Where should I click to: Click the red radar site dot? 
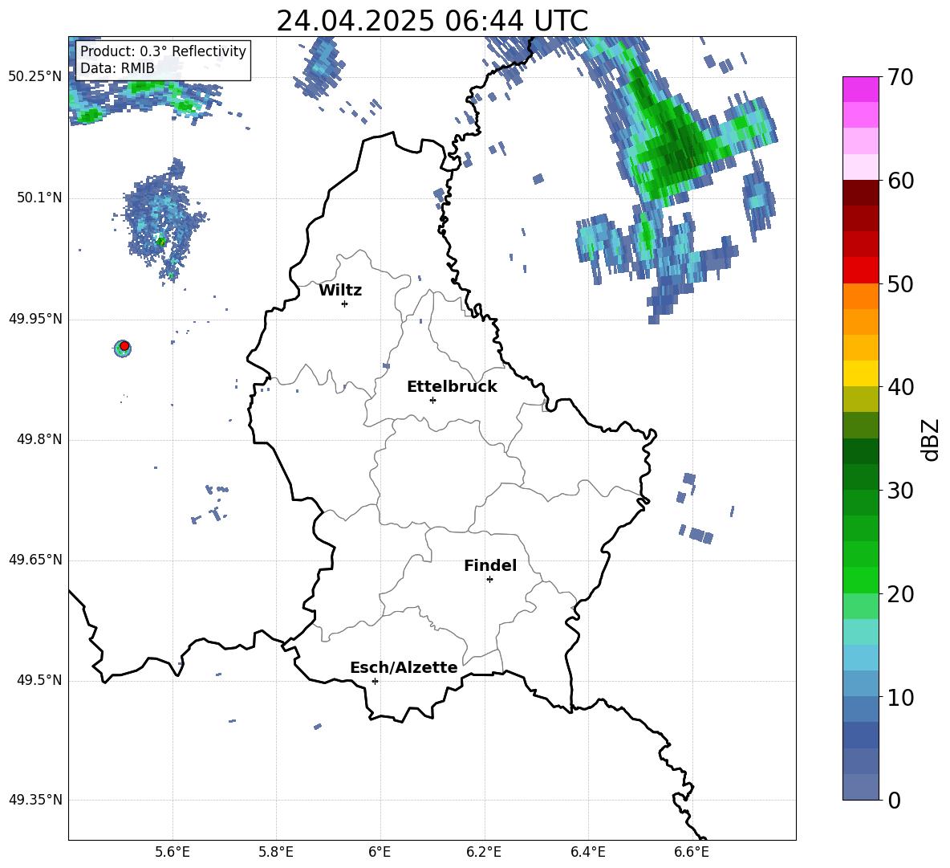(124, 345)
